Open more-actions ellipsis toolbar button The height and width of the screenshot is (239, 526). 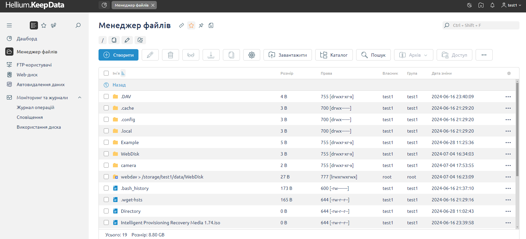484,55
